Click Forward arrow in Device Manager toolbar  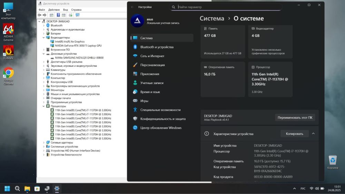tap(45, 15)
